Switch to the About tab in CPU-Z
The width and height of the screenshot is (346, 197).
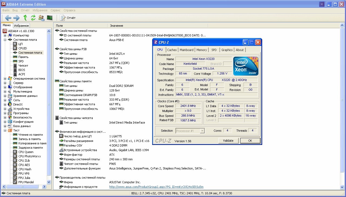(240, 50)
